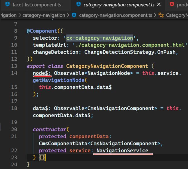This screenshot has height=169, width=188.
Task: Click node$ property on line 14
Action: coord(40,73)
